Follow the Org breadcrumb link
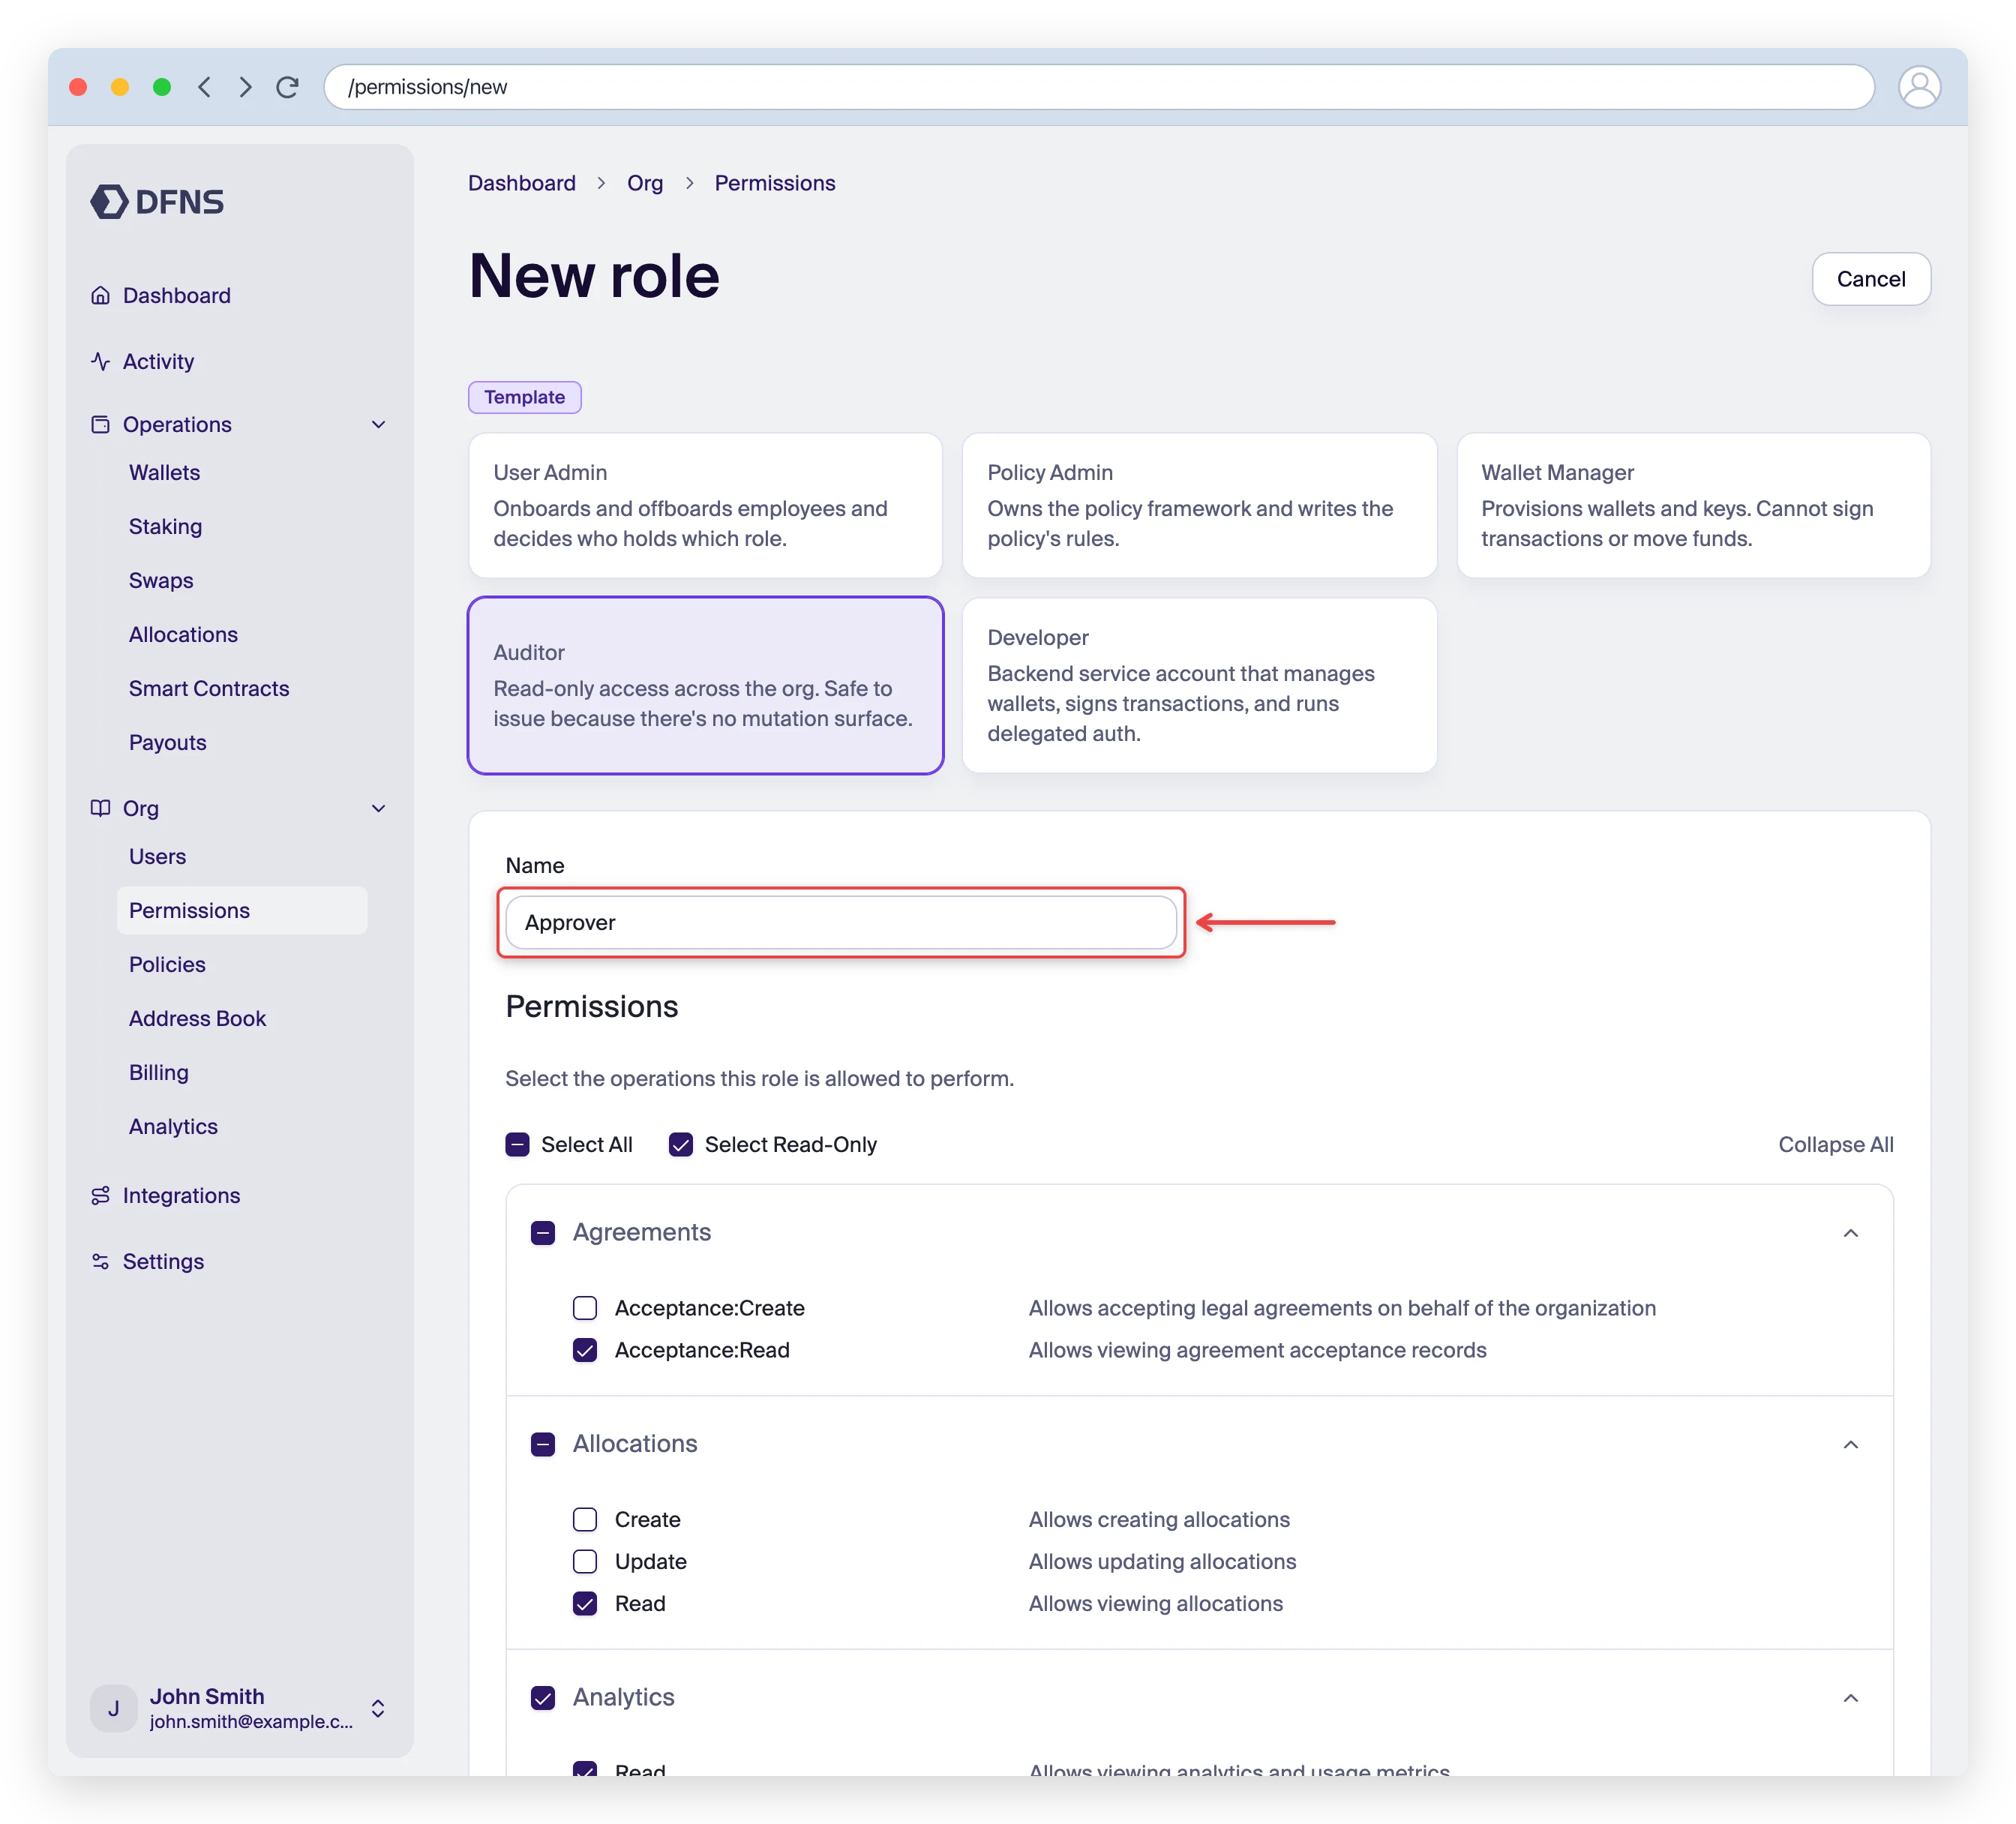The width and height of the screenshot is (2016, 1824). (645, 183)
